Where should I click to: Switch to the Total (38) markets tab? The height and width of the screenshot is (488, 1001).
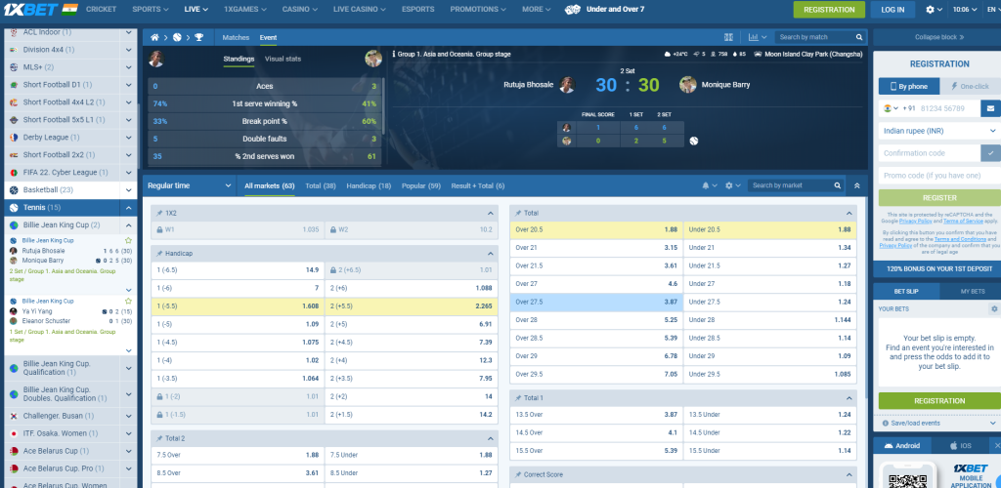pyautogui.click(x=321, y=185)
